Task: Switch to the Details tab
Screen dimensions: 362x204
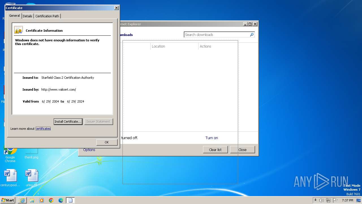Action: [x=27, y=16]
